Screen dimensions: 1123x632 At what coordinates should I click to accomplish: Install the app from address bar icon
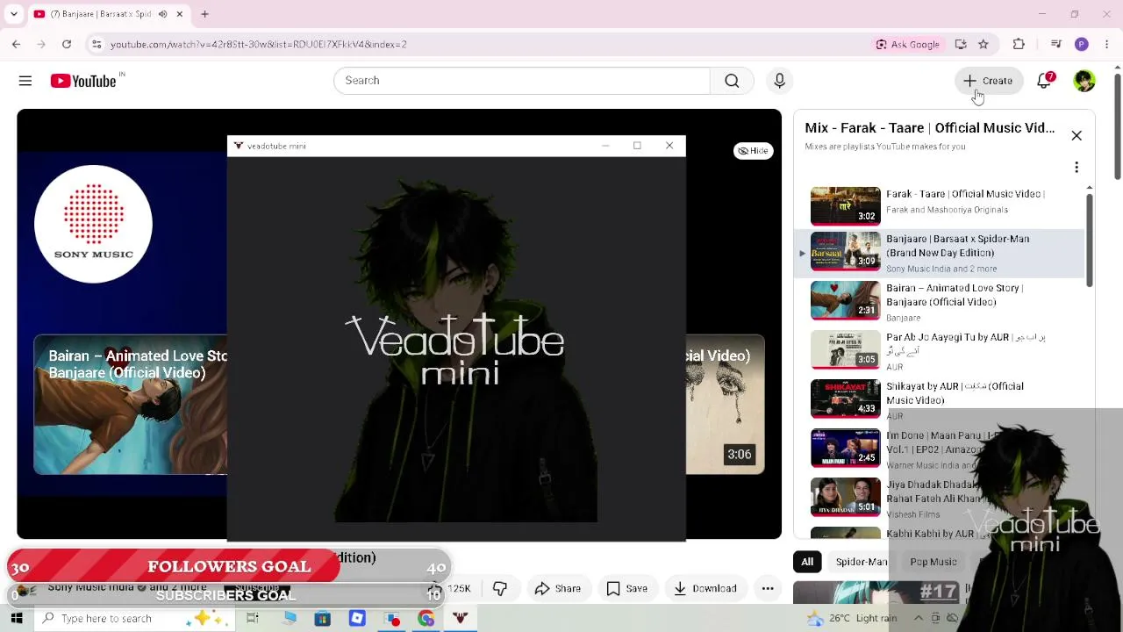[961, 44]
